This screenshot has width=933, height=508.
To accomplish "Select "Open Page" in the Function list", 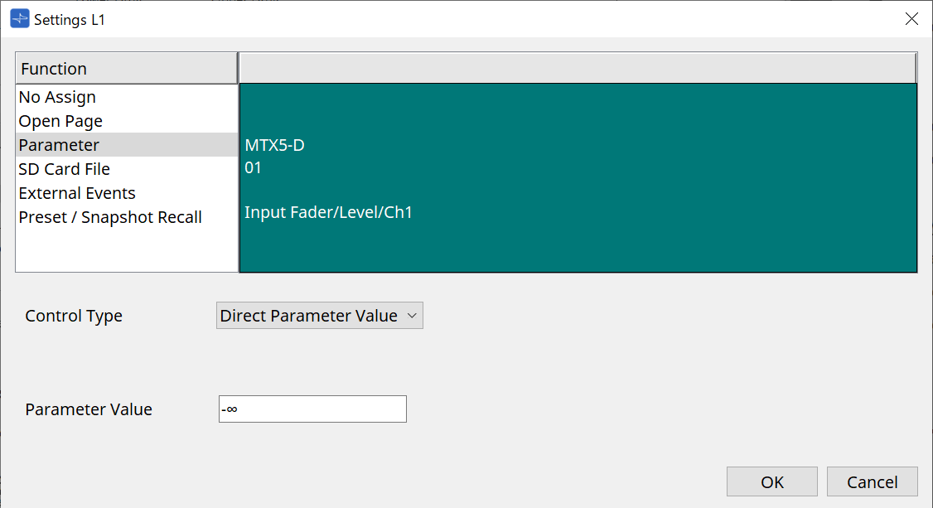I will pyautogui.click(x=60, y=121).
